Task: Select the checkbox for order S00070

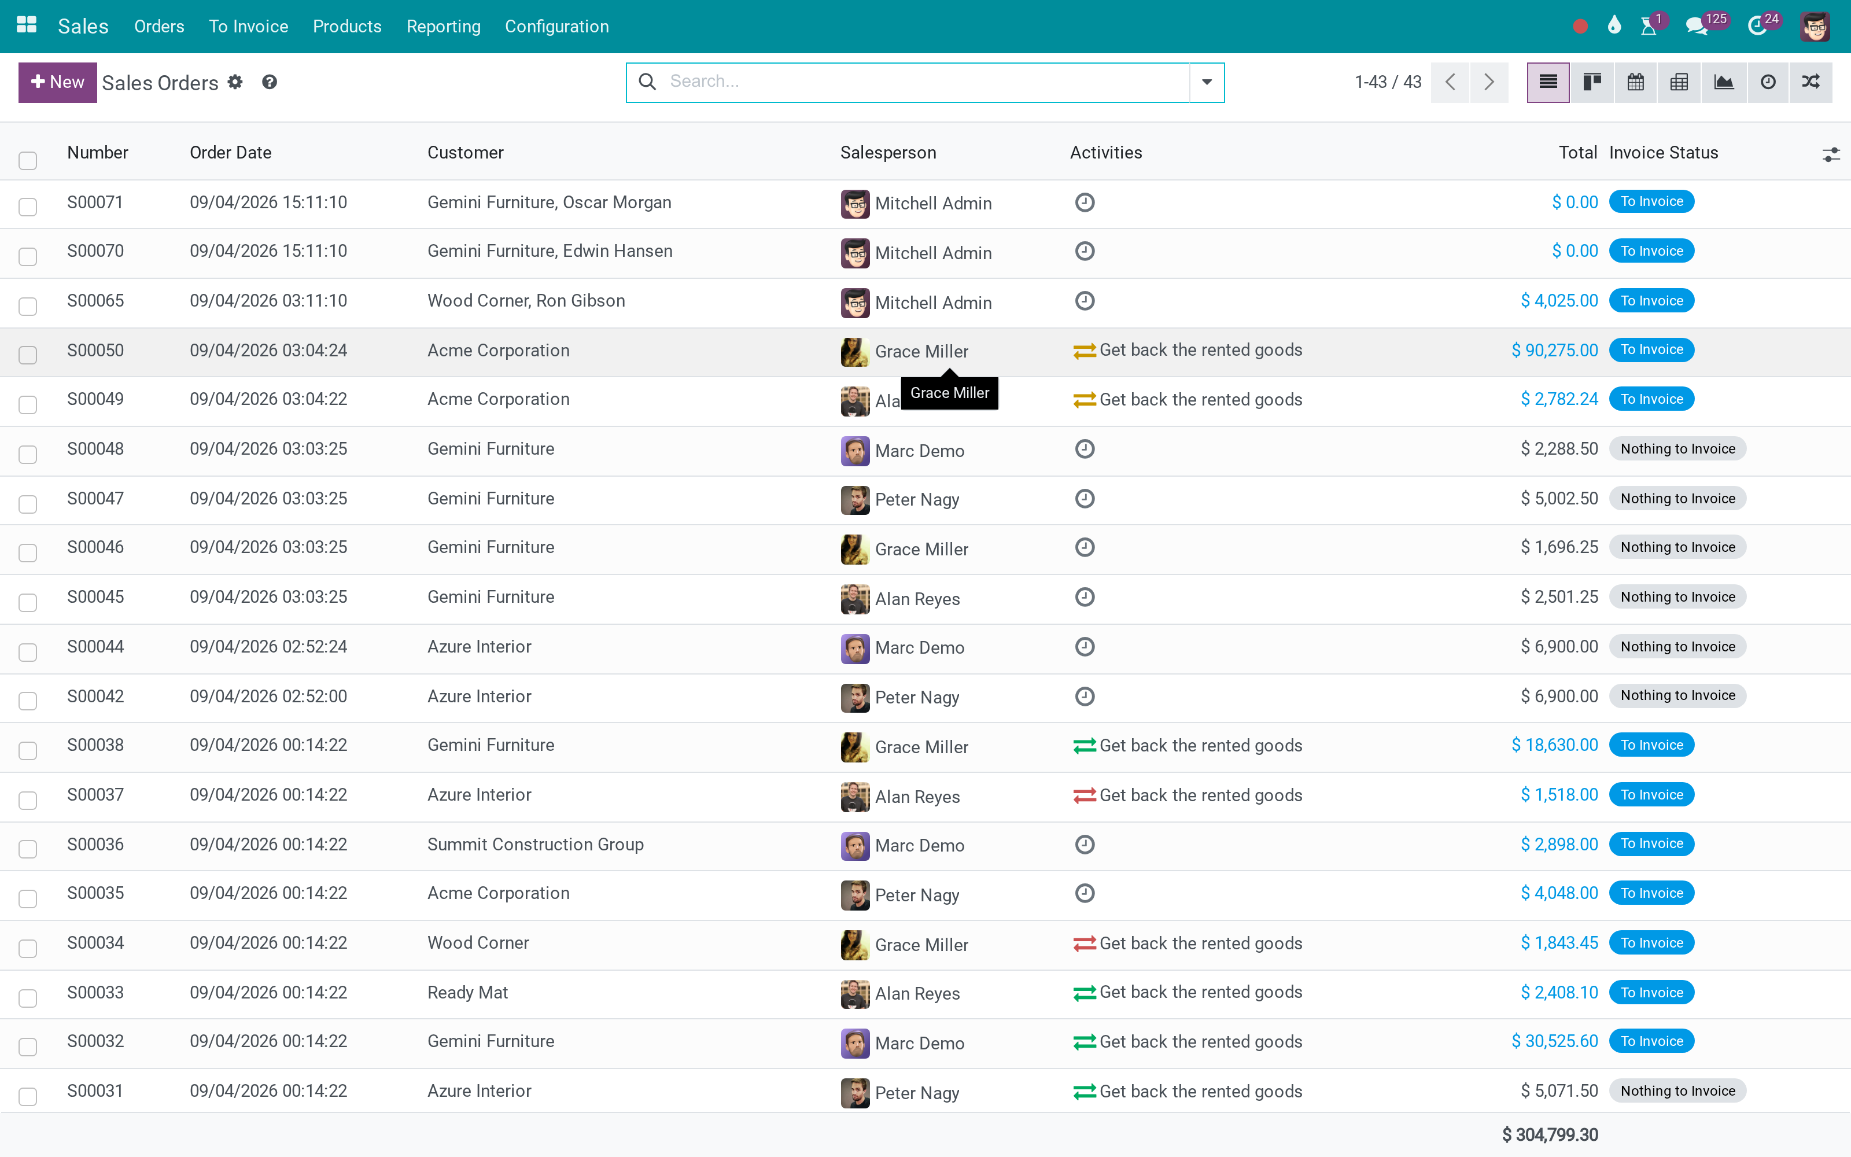Action: pos(28,256)
